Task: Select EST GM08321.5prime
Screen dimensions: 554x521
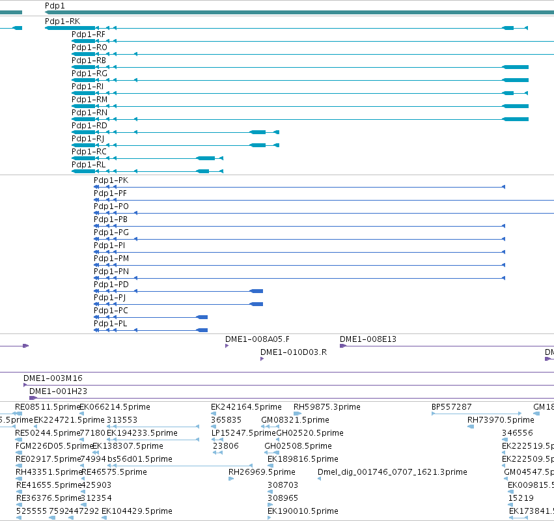Action: [x=295, y=420]
